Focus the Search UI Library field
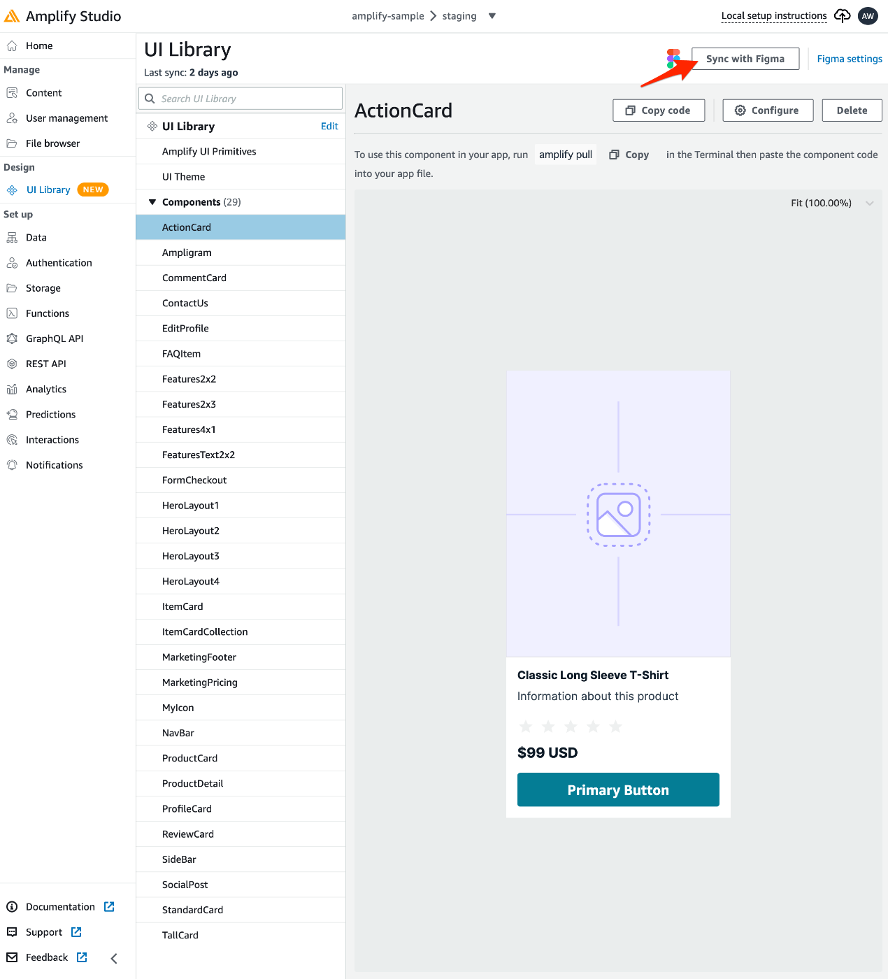Screen dimensions: 888x979 click(x=241, y=99)
